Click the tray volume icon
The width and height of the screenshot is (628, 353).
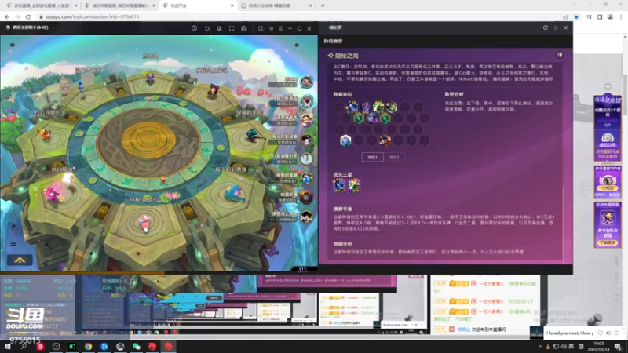coord(564,347)
